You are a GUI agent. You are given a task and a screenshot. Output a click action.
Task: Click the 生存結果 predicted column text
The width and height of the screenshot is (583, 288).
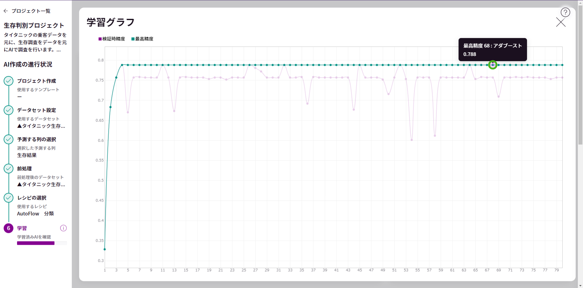[27, 155]
